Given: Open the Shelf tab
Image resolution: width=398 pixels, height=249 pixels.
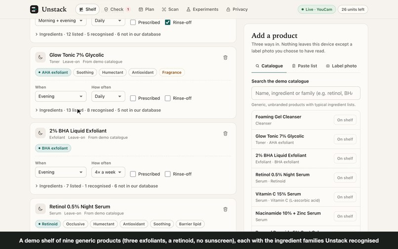Looking at the screenshot, I should click(87, 9).
